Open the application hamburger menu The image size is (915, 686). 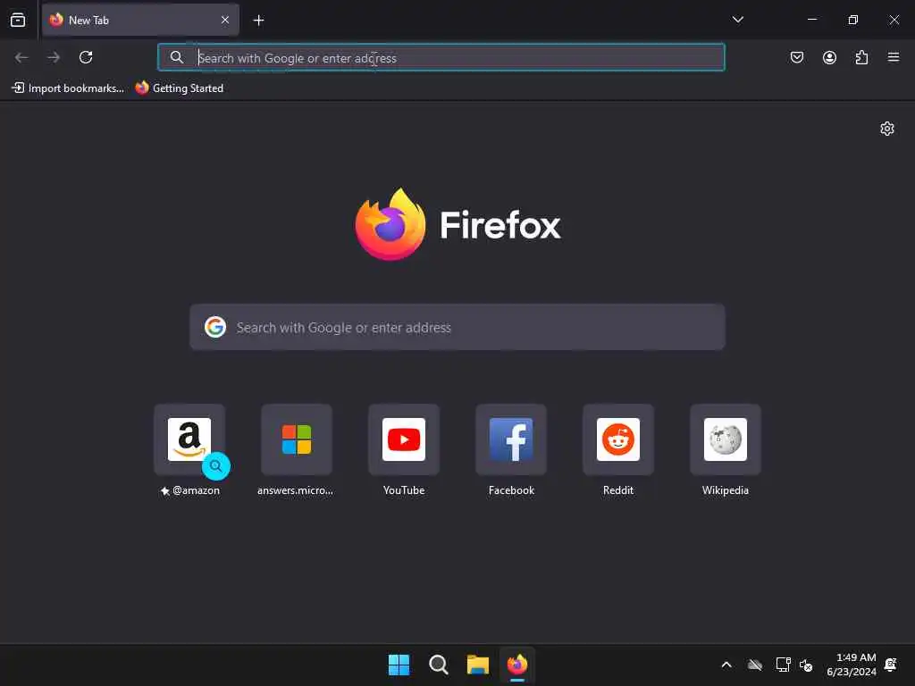[x=894, y=57]
